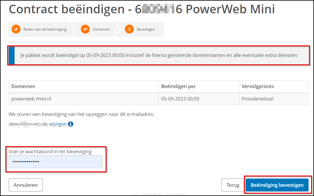
Task: Click the 'Annuleren' button to cancel
Action: point(26,185)
